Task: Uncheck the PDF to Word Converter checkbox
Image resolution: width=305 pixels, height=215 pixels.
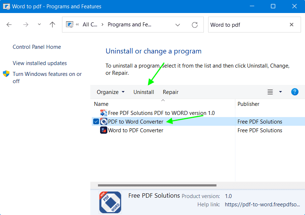Action: coord(96,121)
